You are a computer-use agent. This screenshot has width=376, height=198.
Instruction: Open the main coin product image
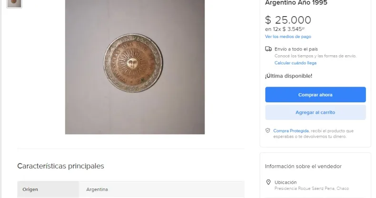pyautogui.click(x=135, y=67)
